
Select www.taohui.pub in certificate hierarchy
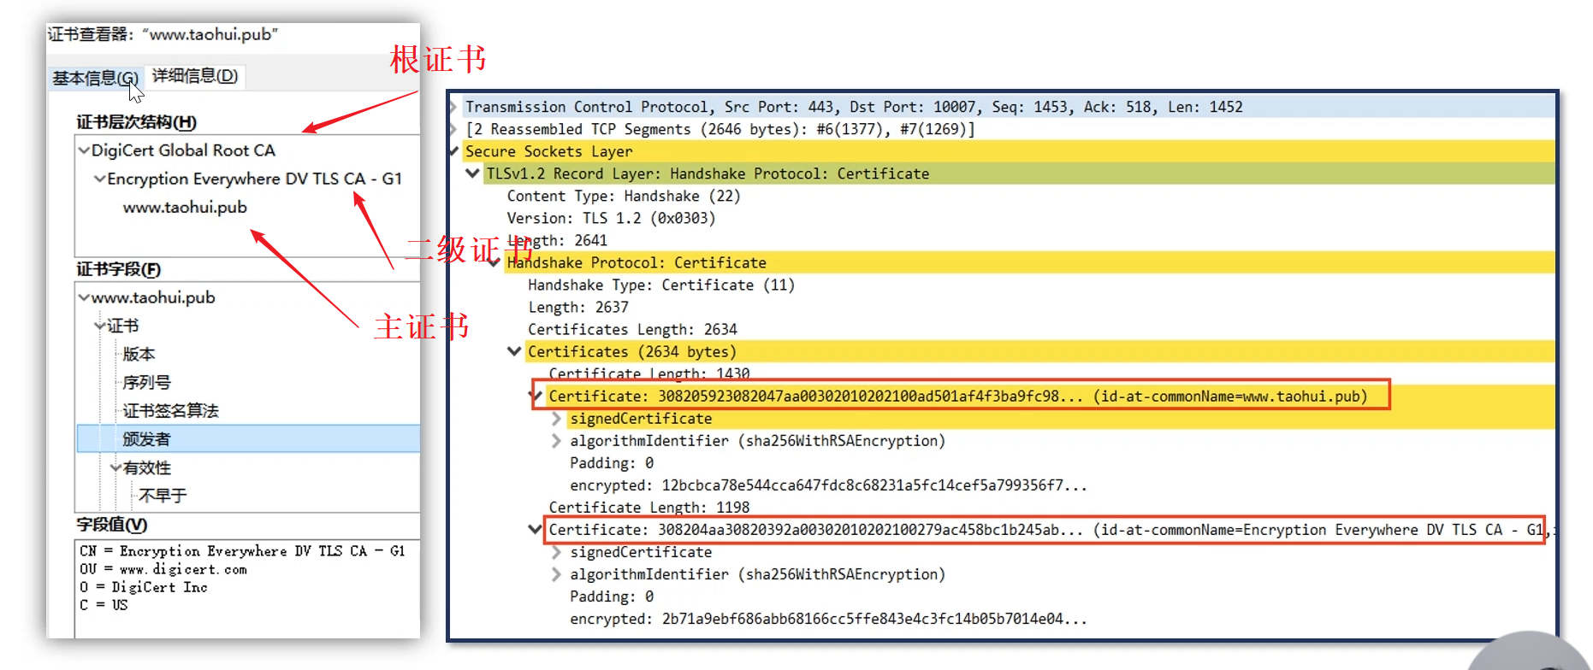[185, 207]
